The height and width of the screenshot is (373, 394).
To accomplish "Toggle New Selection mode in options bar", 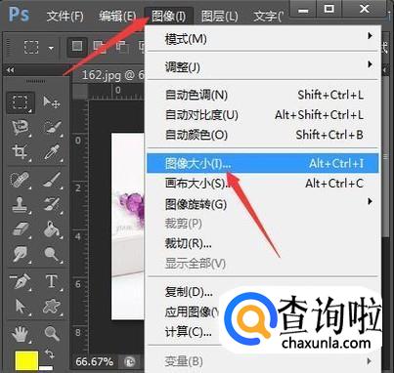I will pyautogui.click(x=77, y=47).
